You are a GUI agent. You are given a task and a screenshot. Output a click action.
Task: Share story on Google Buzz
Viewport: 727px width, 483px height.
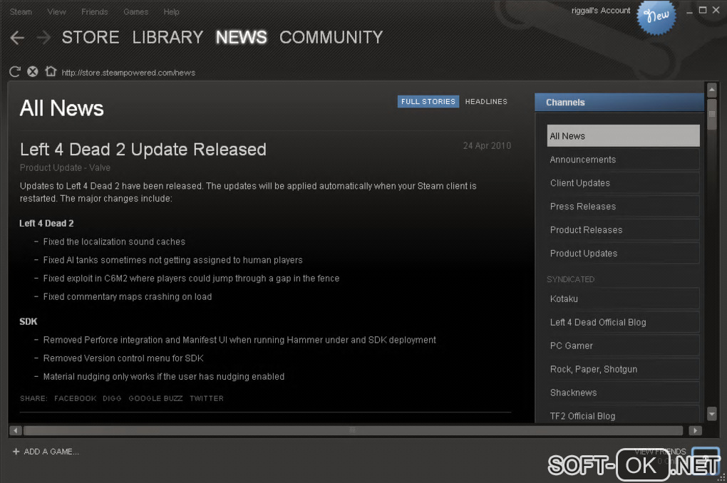coord(155,399)
